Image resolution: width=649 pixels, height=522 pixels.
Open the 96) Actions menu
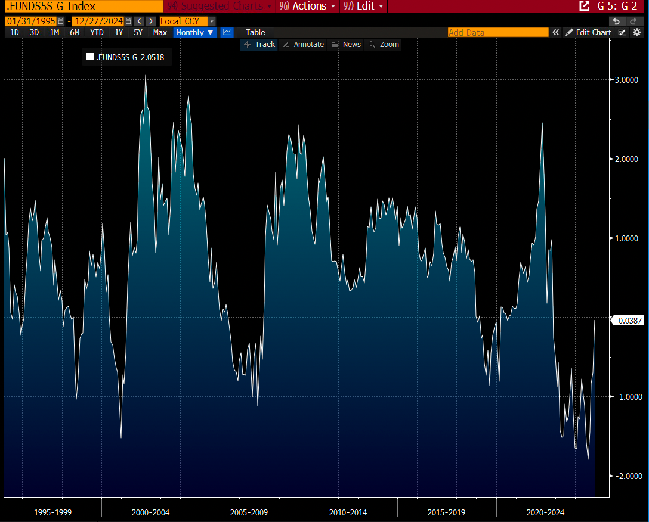[x=307, y=6]
